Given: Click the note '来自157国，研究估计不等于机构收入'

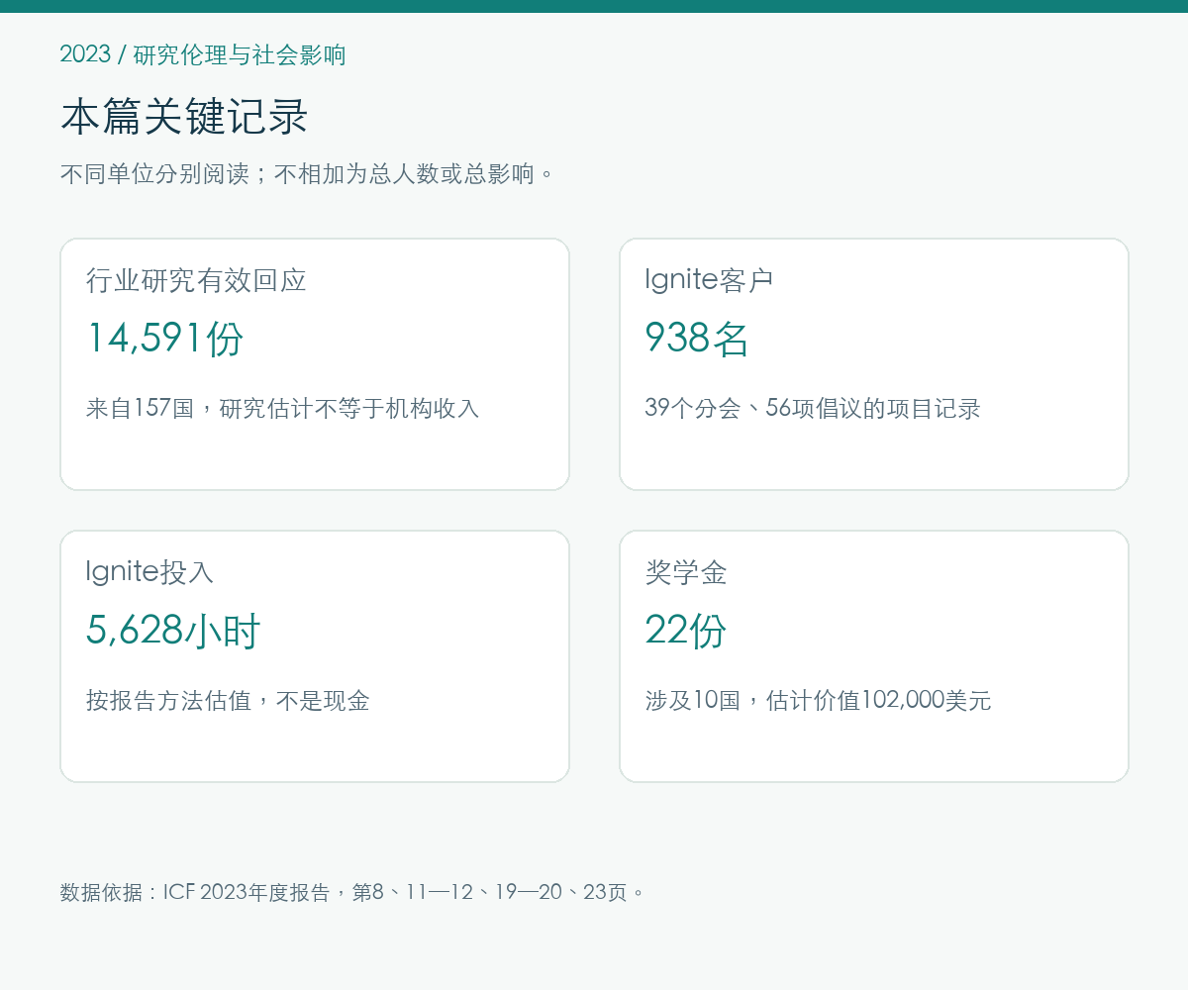Looking at the screenshot, I should coord(282,408).
